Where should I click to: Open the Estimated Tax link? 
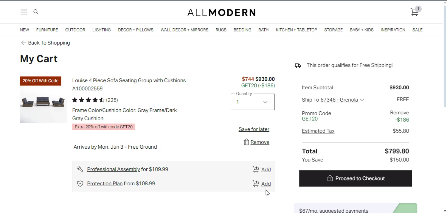[318, 131]
